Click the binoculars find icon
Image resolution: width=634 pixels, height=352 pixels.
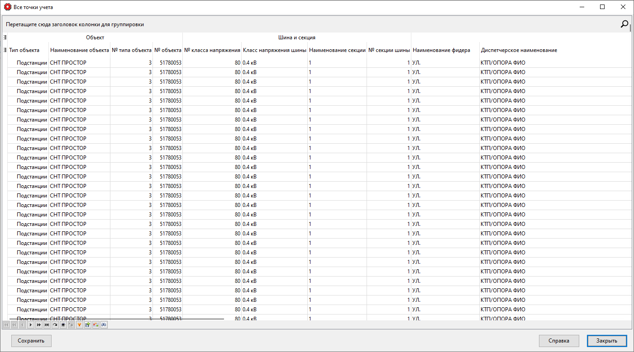click(x=104, y=324)
